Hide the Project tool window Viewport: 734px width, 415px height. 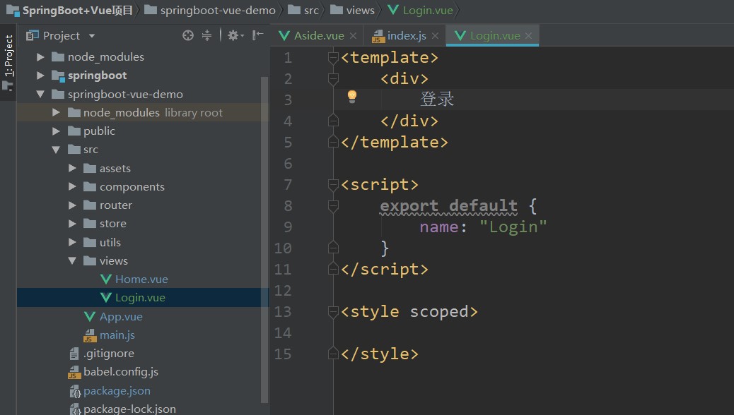point(257,35)
